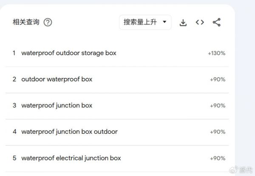The width and height of the screenshot is (255, 176).
Task: Click the 'waterproof junction box' query
Action: [57, 105]
